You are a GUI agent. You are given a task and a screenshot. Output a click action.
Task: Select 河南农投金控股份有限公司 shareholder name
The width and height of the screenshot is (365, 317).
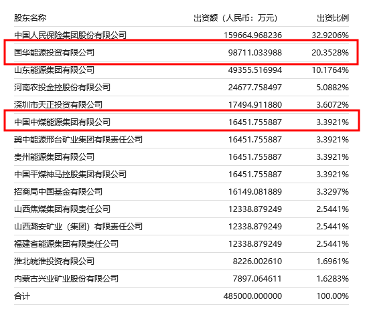tap(62, 88)
